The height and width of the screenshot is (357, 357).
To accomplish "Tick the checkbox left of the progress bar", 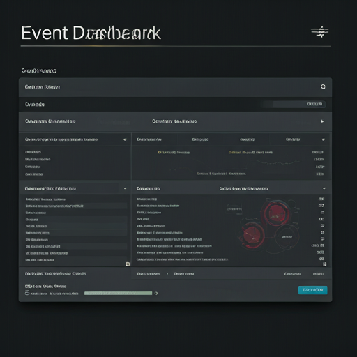I will coord(27,293).
